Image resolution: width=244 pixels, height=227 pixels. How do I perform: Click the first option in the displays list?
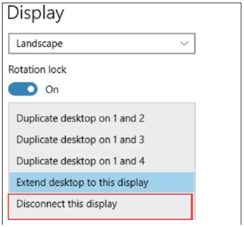coord(80,119)
